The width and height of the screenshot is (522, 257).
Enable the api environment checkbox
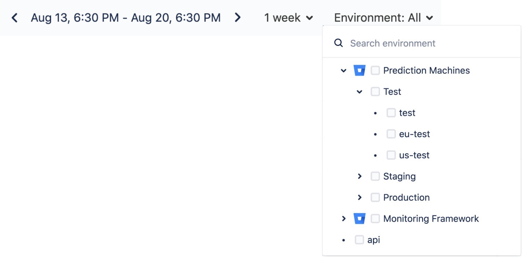point(359,240)
